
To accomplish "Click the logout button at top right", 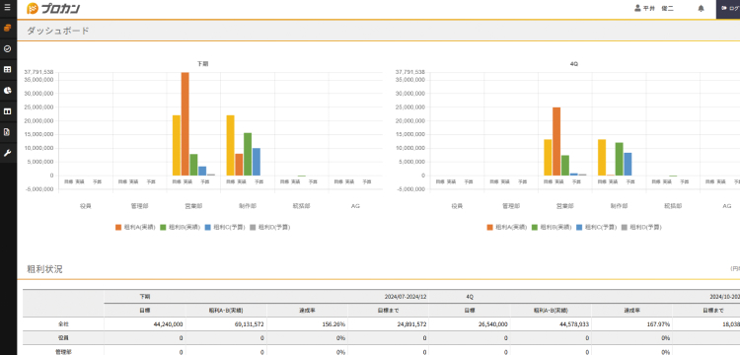I will click(728, 9).
